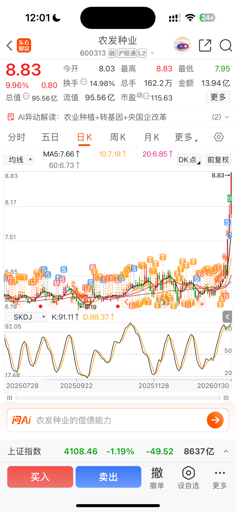The height and width of the screenshot is (512, 236).
Task: Tap 上证指数 label
Action: pos(24,451)
